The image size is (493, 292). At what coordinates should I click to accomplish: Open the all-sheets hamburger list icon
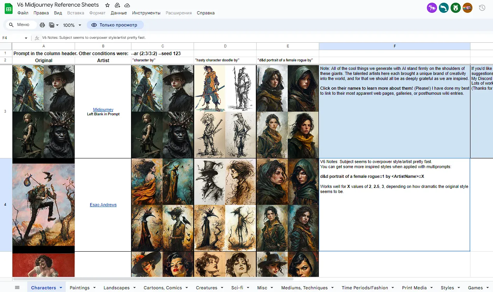click(x=17, y=288)
